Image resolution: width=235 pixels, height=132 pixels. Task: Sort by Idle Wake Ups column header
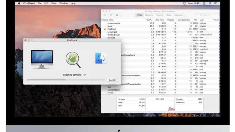point(184,20)
